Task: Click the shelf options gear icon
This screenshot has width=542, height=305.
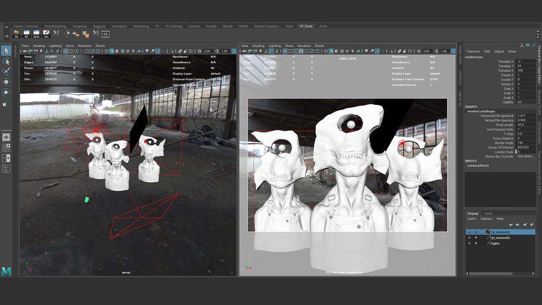Action: [6, 35]
